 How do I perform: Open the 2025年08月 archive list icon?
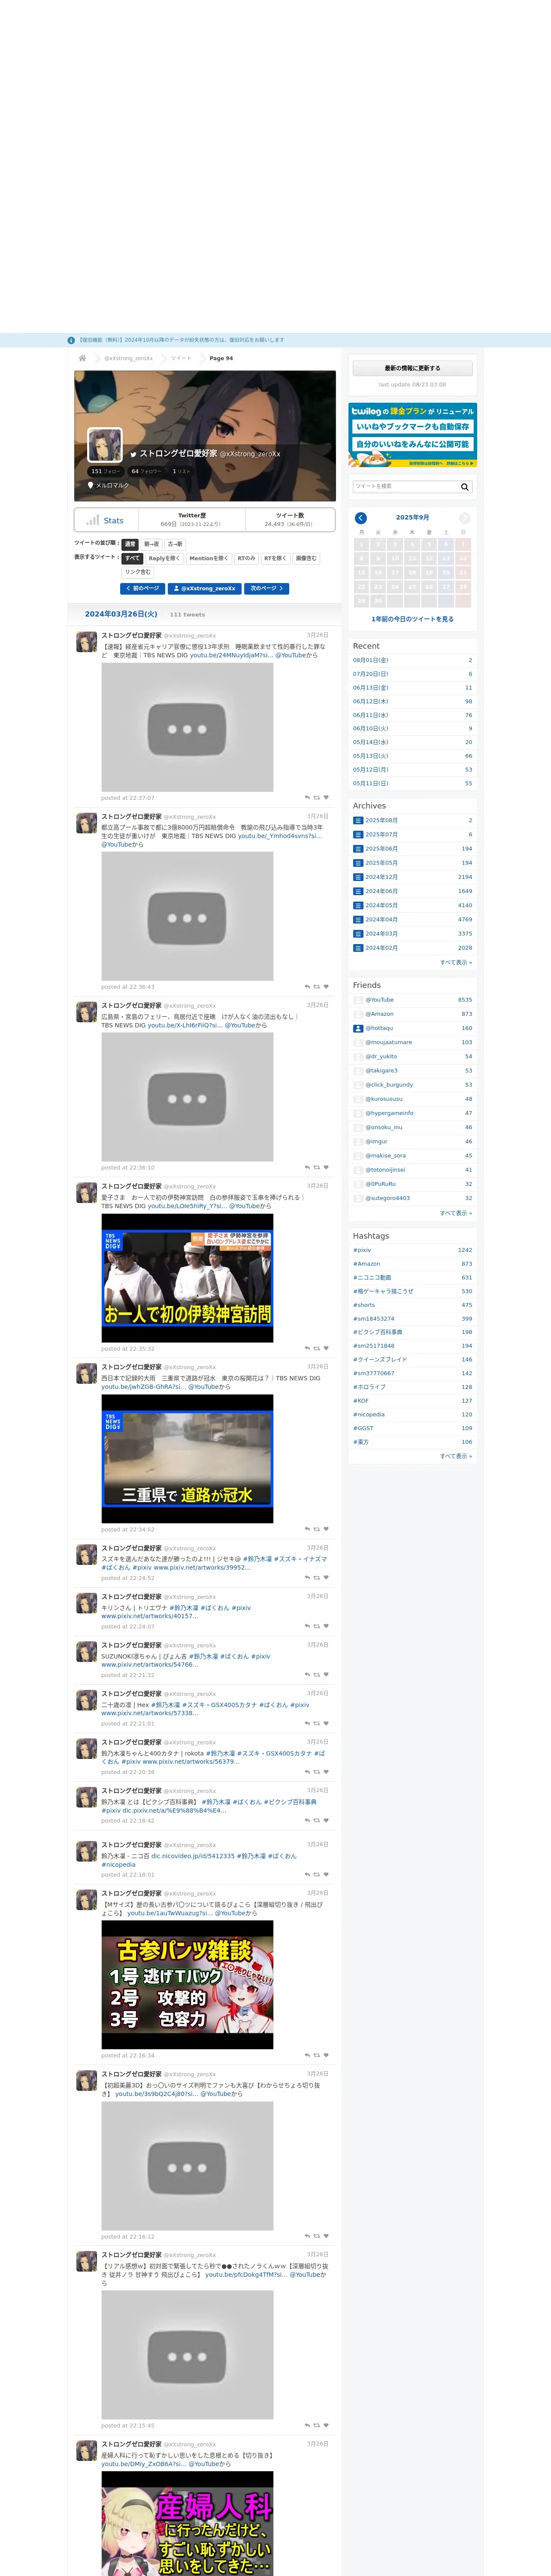(358, 821)
